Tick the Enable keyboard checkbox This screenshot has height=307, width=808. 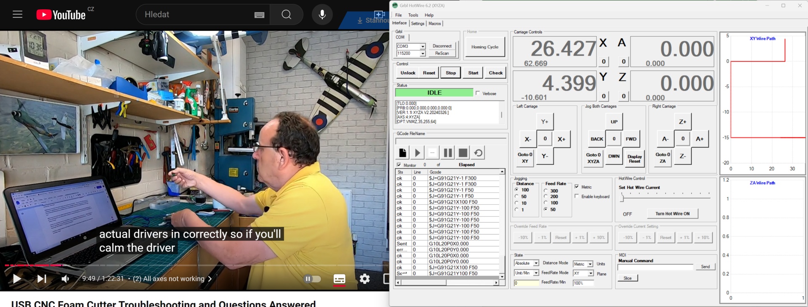coord(577,196)
